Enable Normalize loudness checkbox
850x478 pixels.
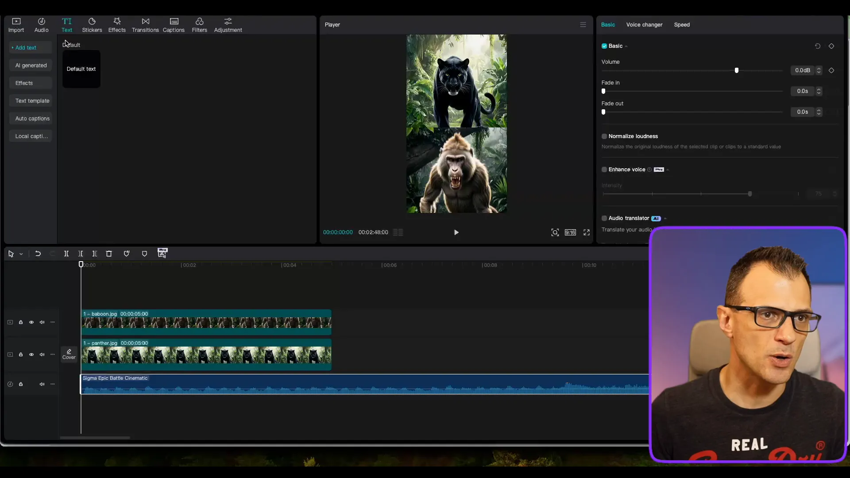click(x=604, y=136)
